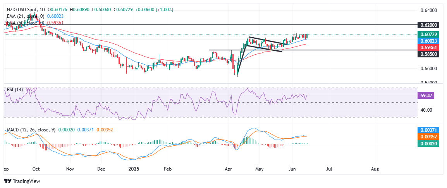Click the TradingView logo

click(x=22, y=181)
